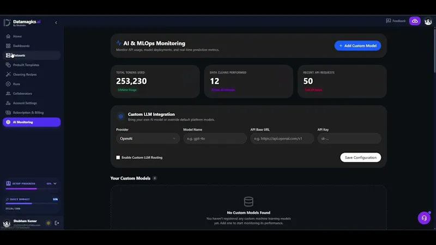
Task: Open the Home page icon
Action: [8, 36]
